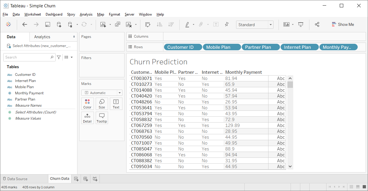Click the New Dashboard tab icon
The width and height of the screenshot is (368, 191).
pos(86,179)
